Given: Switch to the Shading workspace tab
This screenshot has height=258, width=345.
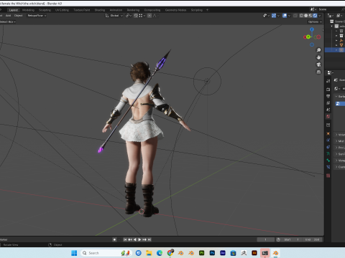Looking at the screenshot, I should point(100,10).
